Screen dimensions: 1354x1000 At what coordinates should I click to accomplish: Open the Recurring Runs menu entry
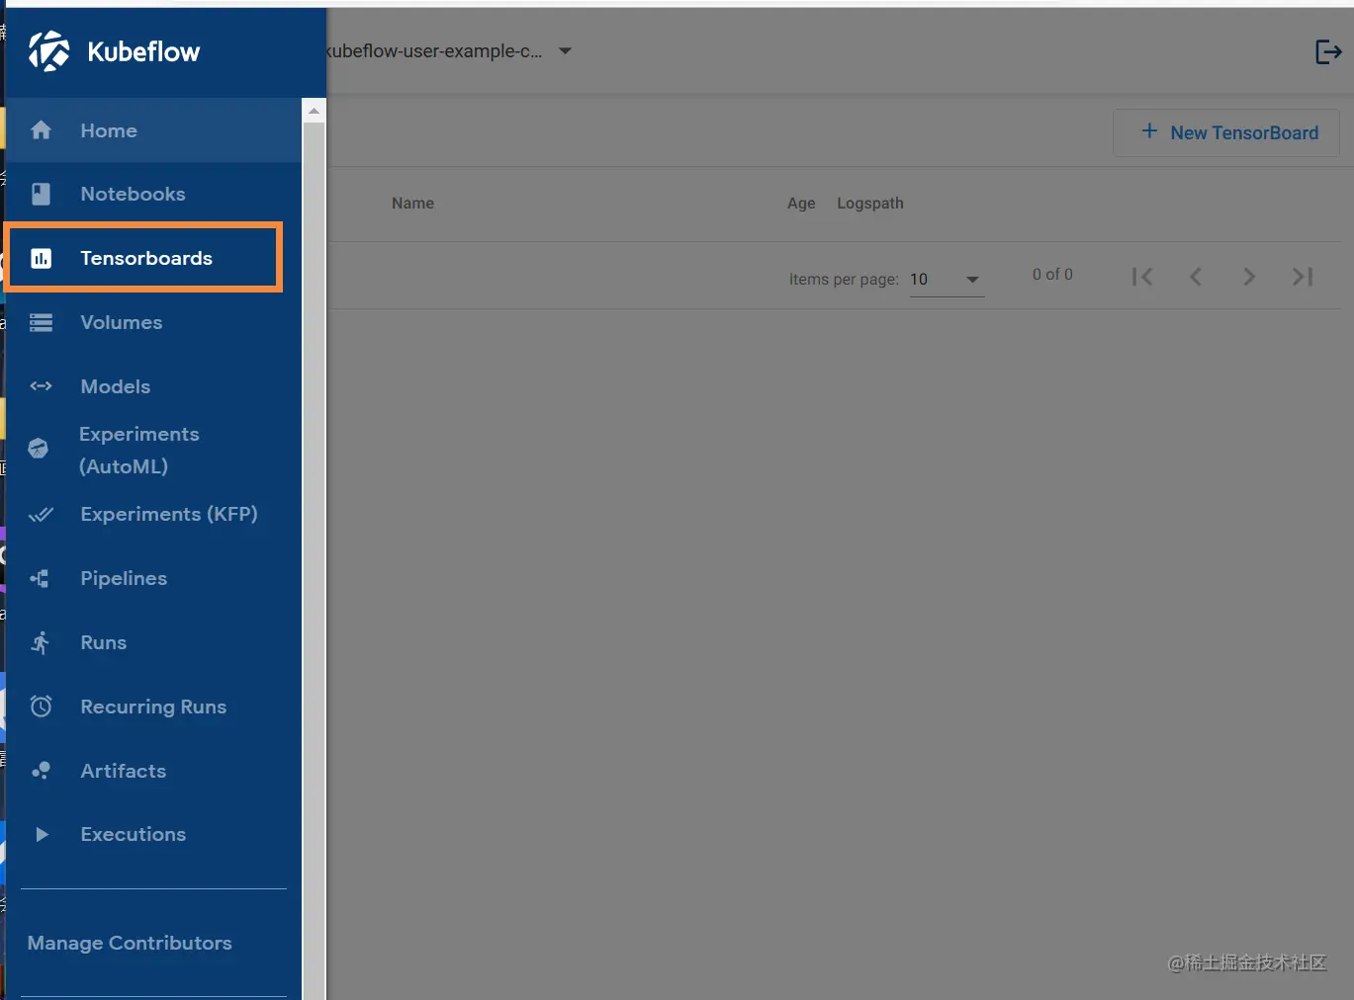(153, 707)
